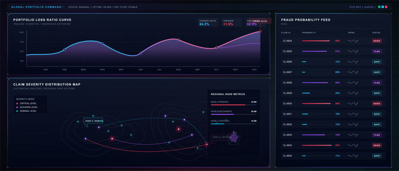Open the trend sparkline for claim CL-8931
399x171 pixels.
(x=353, y=114)
